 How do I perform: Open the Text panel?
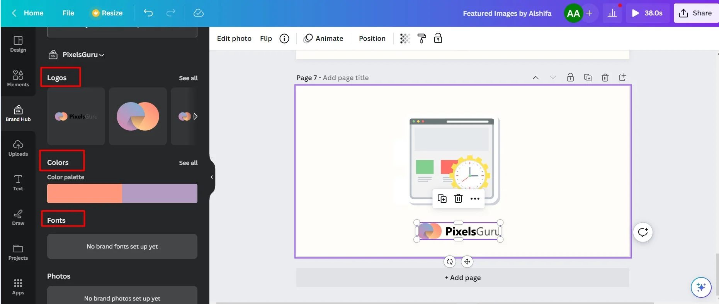point(18,183)
